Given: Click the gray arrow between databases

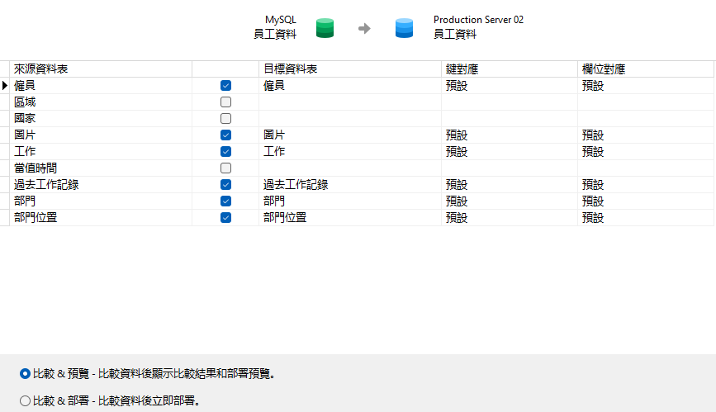Looking at the screenshot, I should click(x=364, y=29).
